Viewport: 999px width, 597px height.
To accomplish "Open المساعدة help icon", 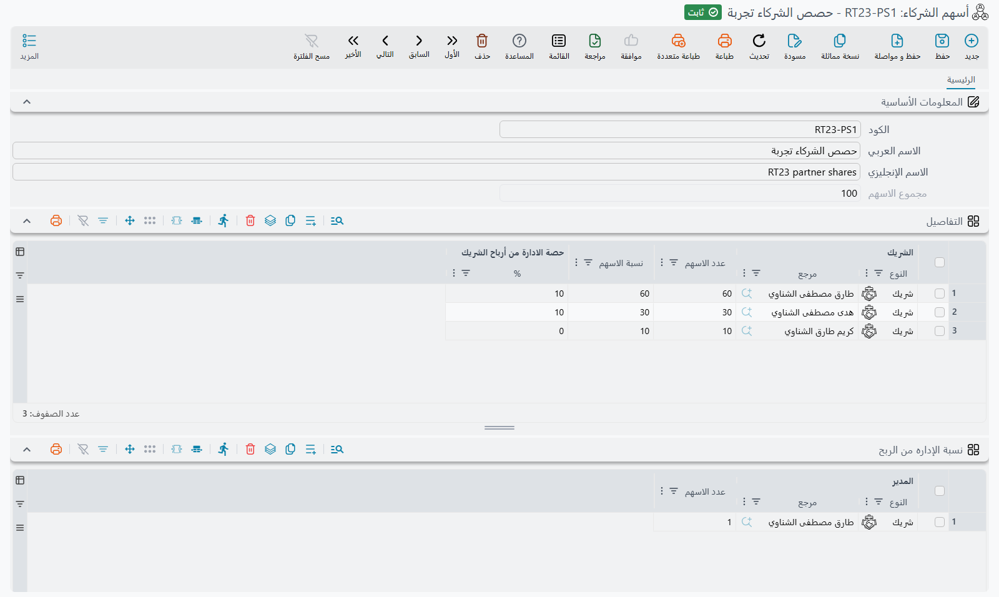I will tap(519, 41).
